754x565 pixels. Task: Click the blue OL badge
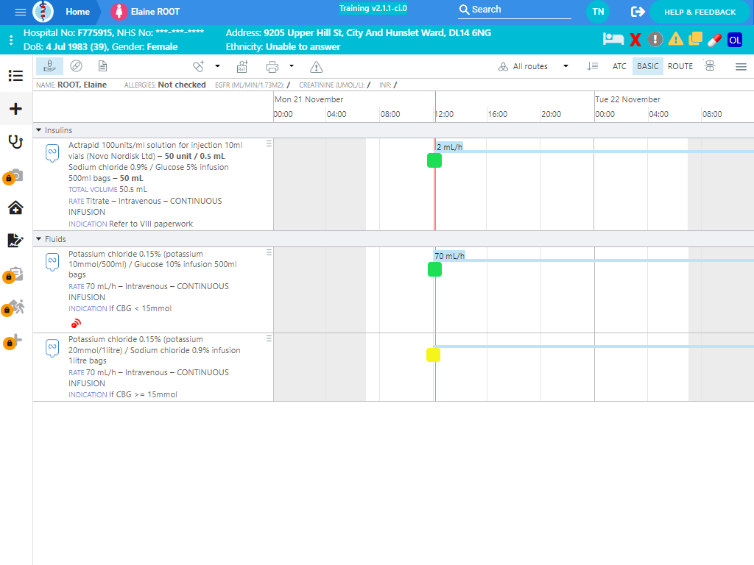point(735,40)
